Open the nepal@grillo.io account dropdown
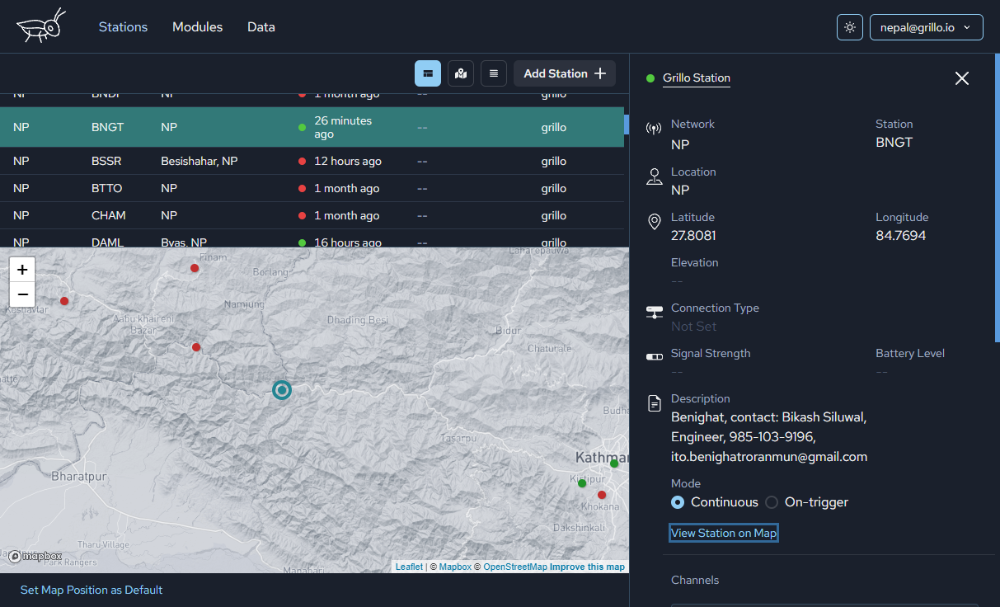 pyautogui.click(x=926, y=27)
